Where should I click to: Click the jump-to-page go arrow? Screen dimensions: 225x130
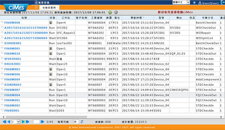pyautogui.click(x=42, y=122)
